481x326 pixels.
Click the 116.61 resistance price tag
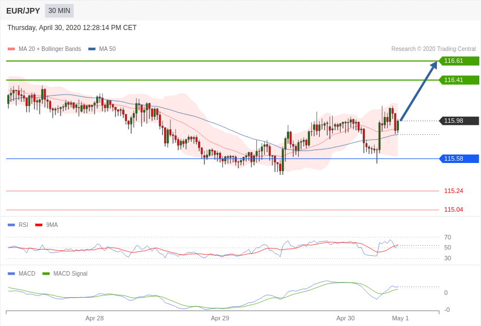click(x=459, y=61)
